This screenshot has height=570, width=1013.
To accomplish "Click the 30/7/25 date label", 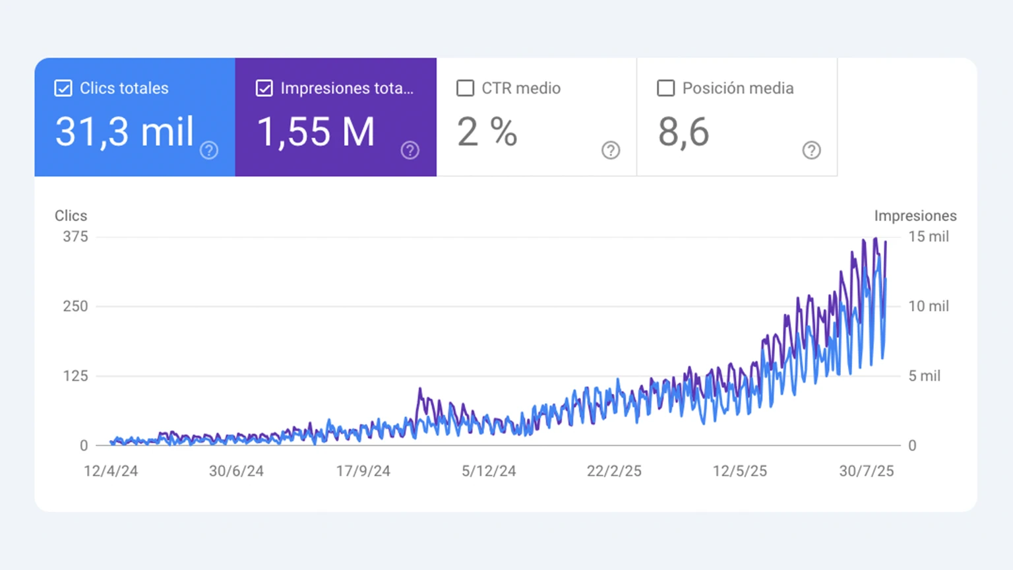I will click(x=866, y=471).
